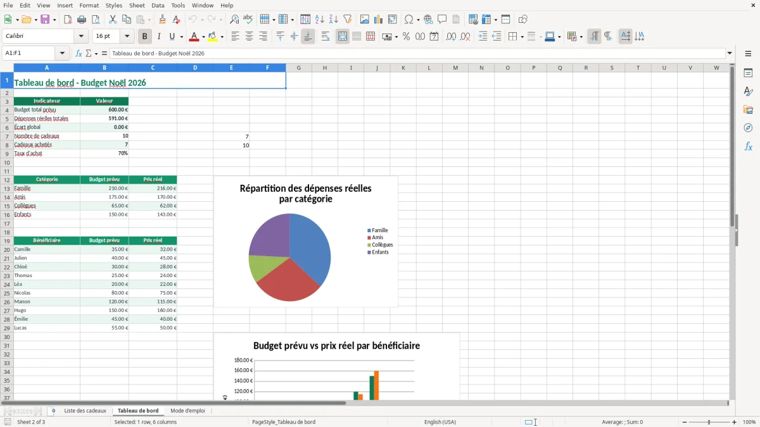The width and height of the screenshot is (760, 427).
Task: Click English (USA) language in status bar
Action: (440, 422)
